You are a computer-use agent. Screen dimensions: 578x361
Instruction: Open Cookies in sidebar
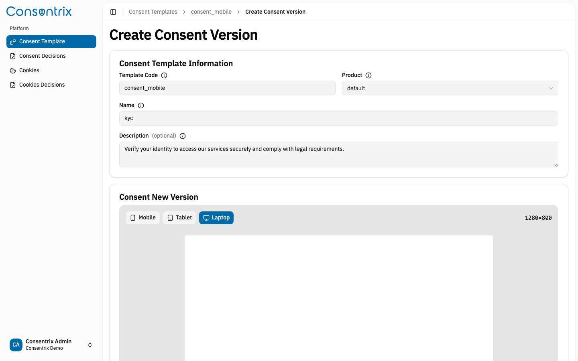(51, 71)
